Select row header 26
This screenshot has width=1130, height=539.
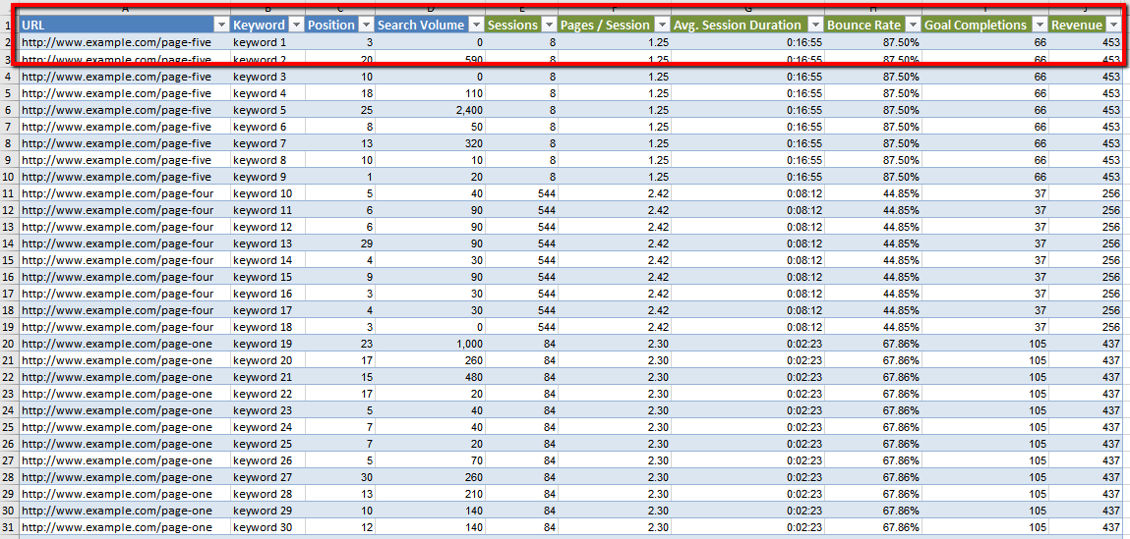coord(9,444)
